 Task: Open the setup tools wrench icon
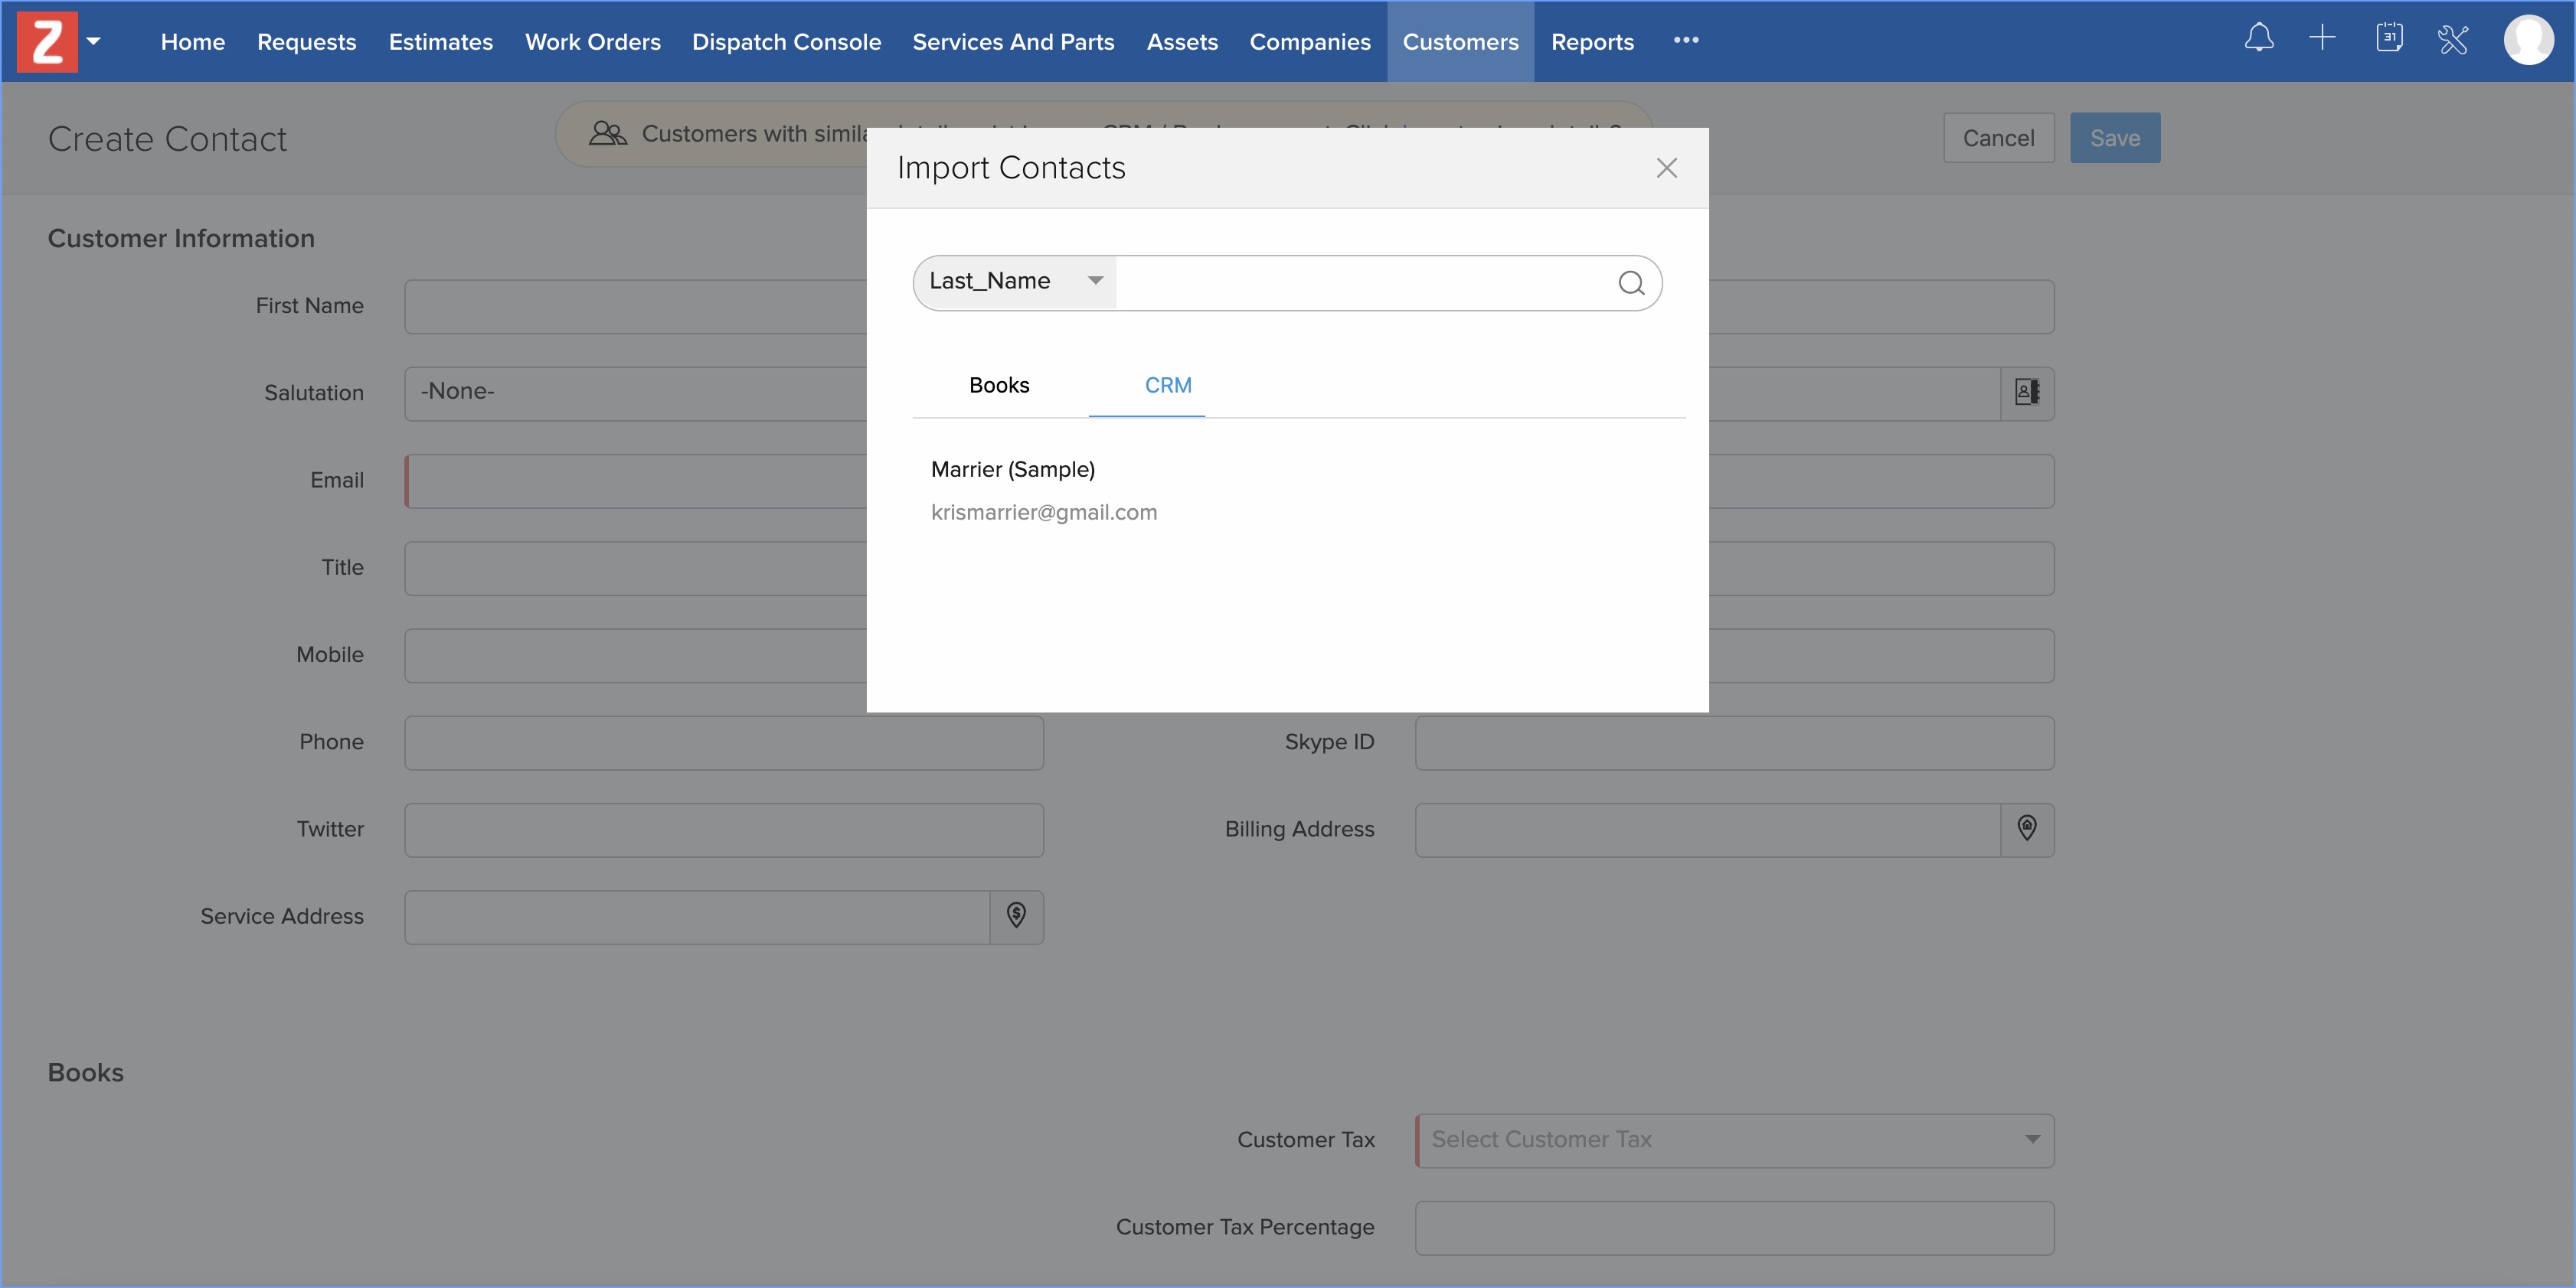pos(2453,40)
